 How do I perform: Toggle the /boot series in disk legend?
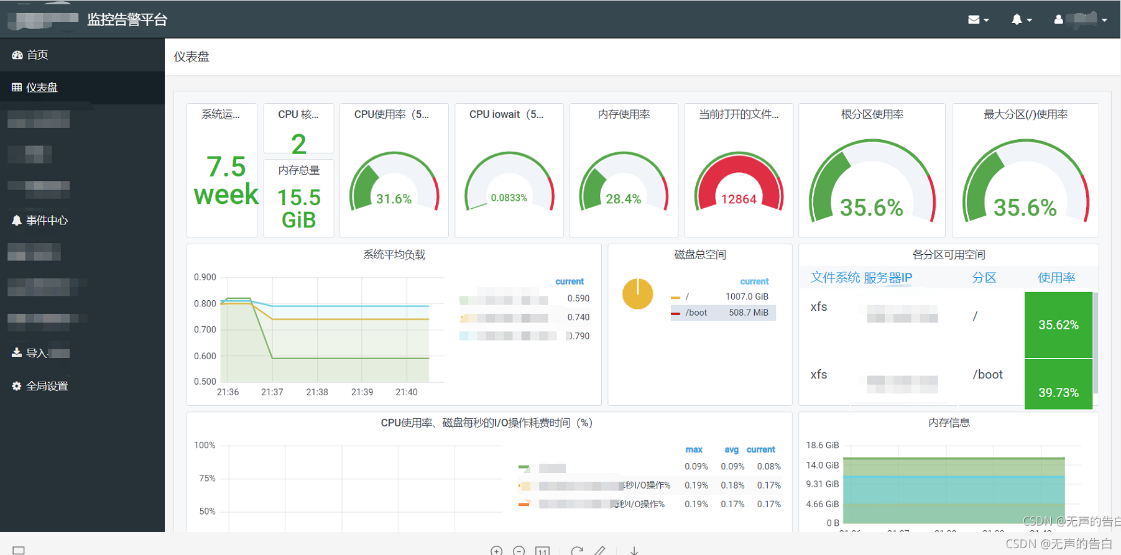coord(696,313)
